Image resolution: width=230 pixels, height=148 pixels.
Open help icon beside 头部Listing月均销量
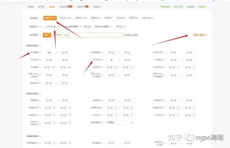pos(102,75)
